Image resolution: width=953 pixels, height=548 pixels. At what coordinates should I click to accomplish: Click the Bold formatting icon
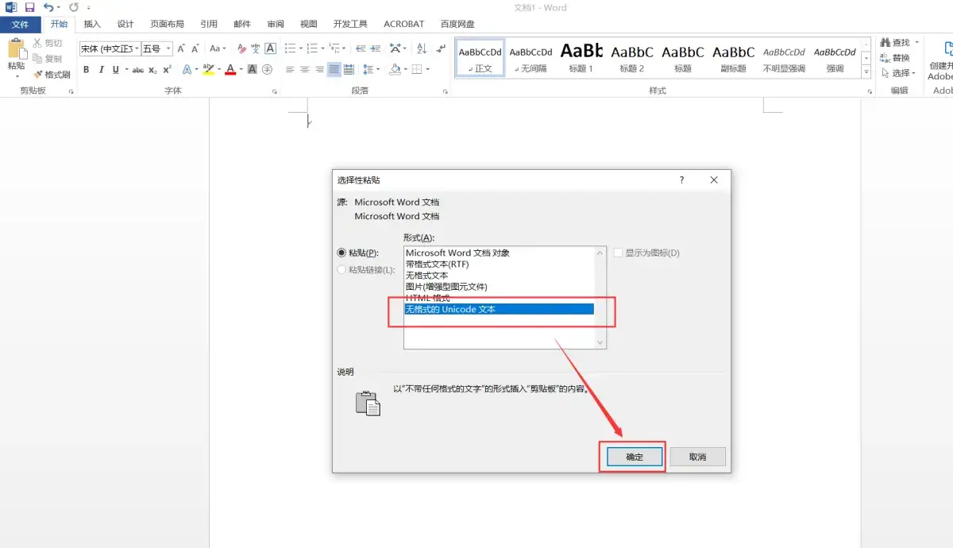pos(86,70)
